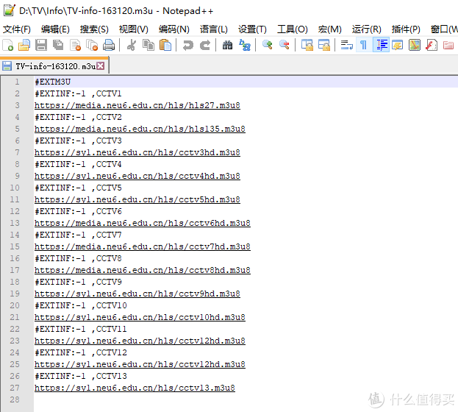Undo the last edit
The width and height of the screenshot is (458, 412).
click(x=187, y=46)
